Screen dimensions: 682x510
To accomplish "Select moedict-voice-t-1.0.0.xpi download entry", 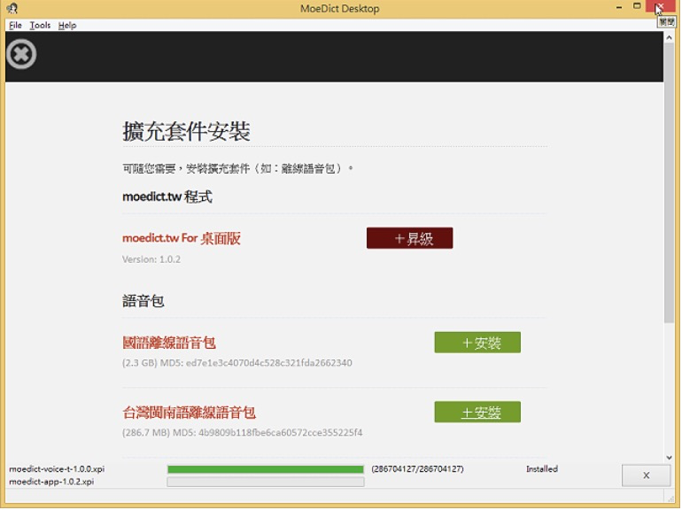I will click(57, 469).
